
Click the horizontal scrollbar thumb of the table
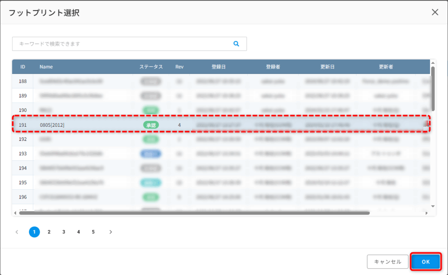pyautogui.click(x=194, y=213)
